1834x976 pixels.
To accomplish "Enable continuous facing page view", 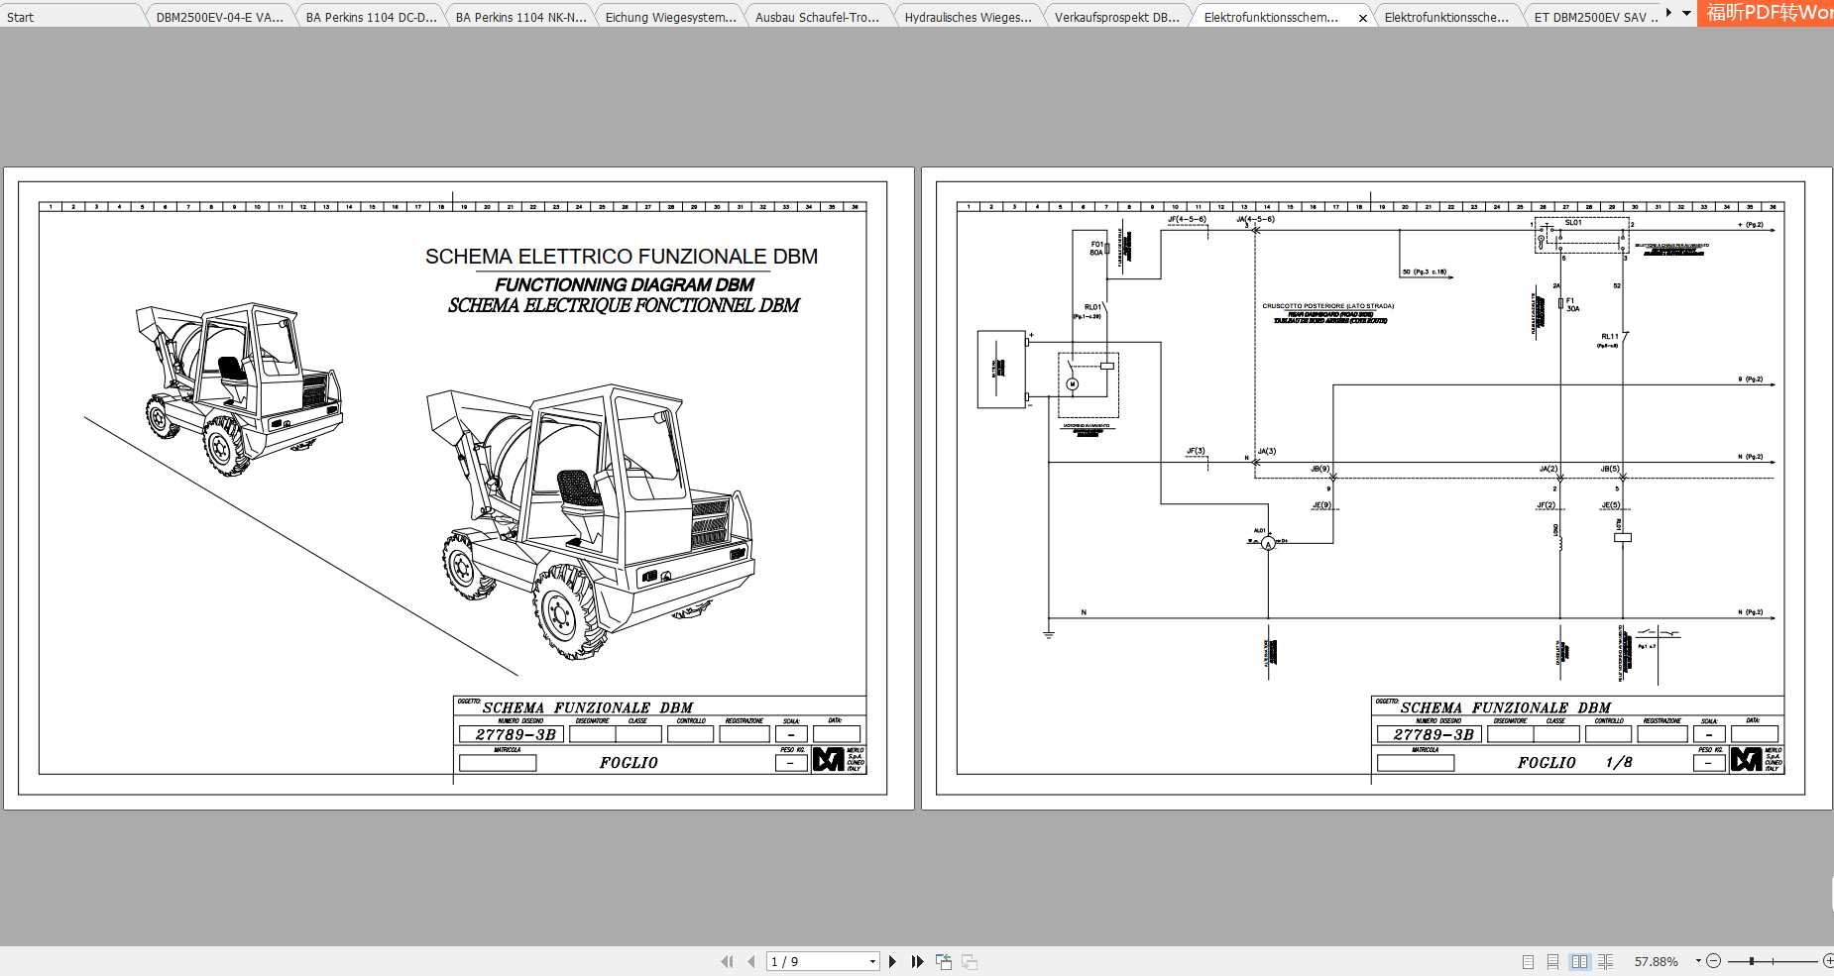I will pyautogui.click(x=1605, y=961).
